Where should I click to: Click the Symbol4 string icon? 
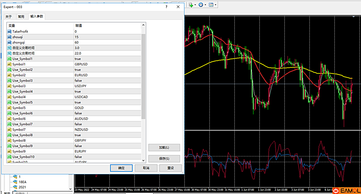9,97
